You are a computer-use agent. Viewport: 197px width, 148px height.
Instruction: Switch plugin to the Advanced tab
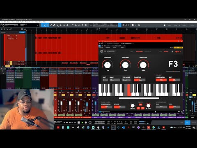click(x=140, y=51)
